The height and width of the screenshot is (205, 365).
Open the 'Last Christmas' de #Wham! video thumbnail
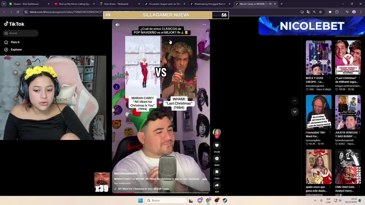click(x=348, y=58)
